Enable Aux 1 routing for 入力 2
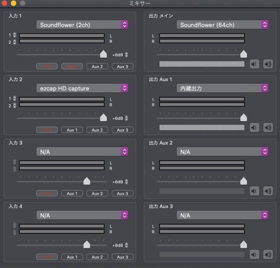Image resolution: width=280 pixels, height=268 pixels. pyautogui.click(x=72, y=130)
